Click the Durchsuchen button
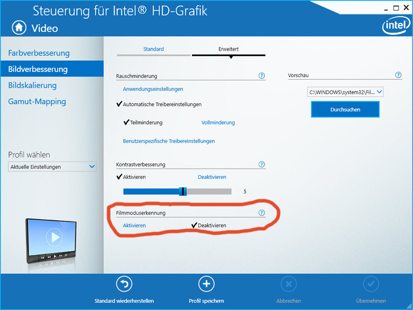413x310 pixels. click(x=345, y=109)
